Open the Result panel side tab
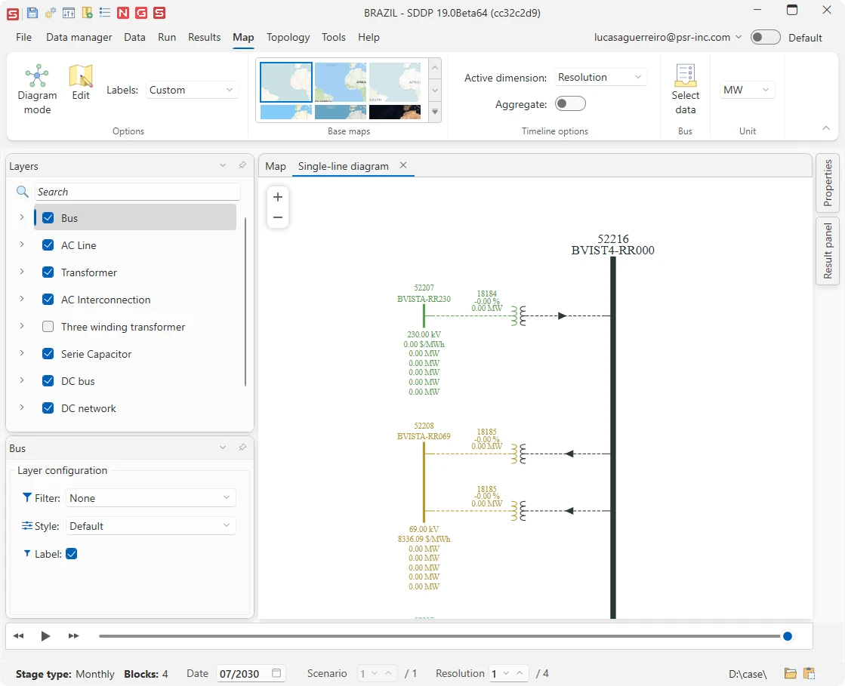845x686 pixels. (827, 251)
